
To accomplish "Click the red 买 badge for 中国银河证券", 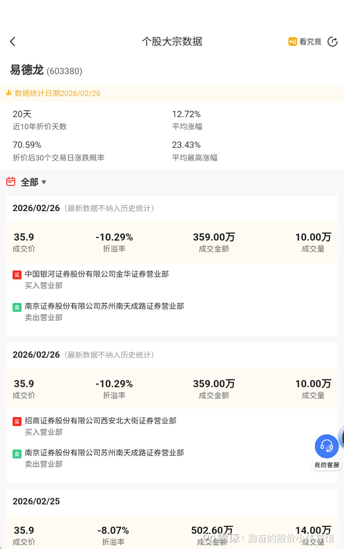I will coord(17,275).
